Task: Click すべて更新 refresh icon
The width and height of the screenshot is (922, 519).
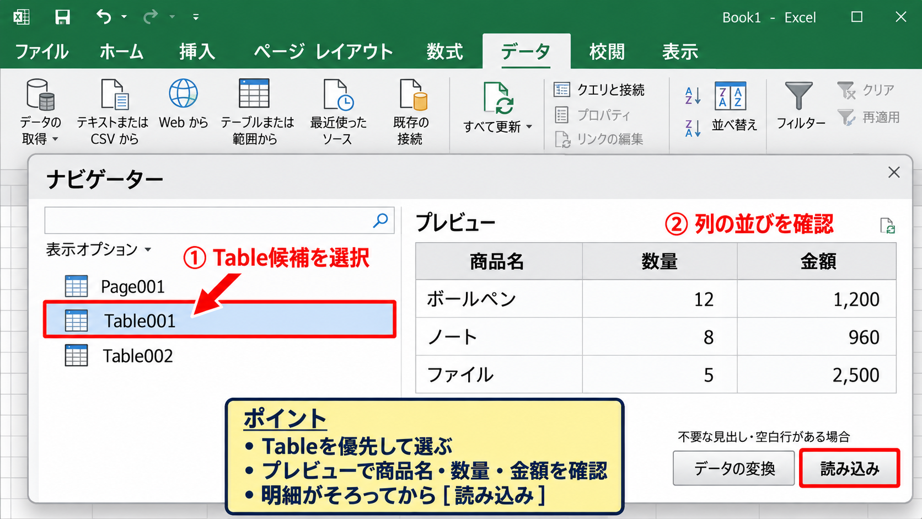Action: (498, 98)
